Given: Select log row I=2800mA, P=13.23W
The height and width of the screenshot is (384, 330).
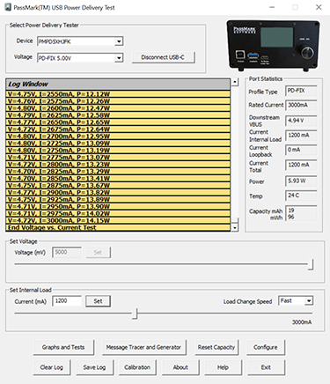Looking at the screenshot, I should pyautogui.click(x=118, y=165).
